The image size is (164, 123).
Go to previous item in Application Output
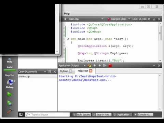tap(95, 66)
